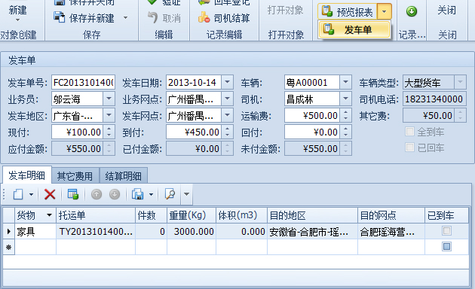The height and width of the screenshot is (289, 475).
Task: Click the 合肥瑶海营... destination branch cell
Action: pyautogui.click(x=391, y=232)
